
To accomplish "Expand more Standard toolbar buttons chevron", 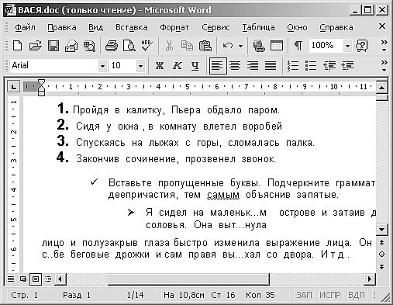I will (384, 46).
